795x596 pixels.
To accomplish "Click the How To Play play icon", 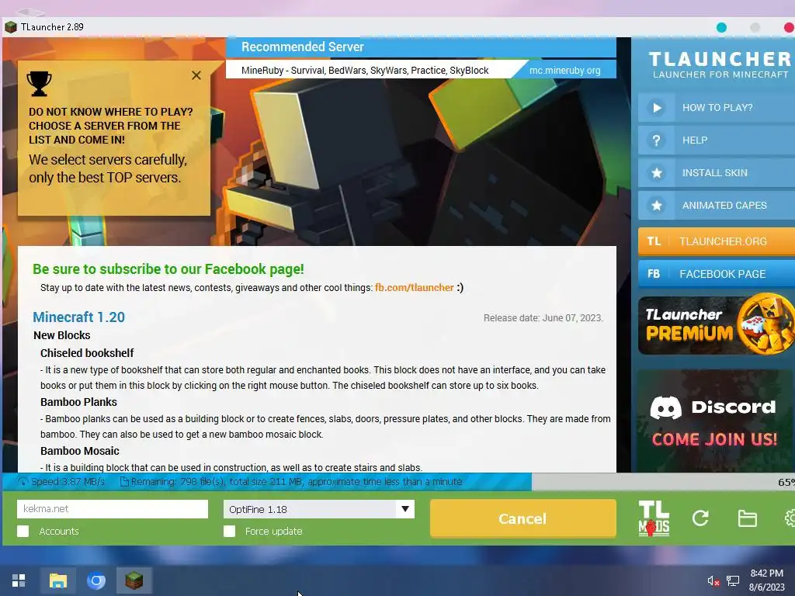I will pyautogui.click(x=657, y=107).
